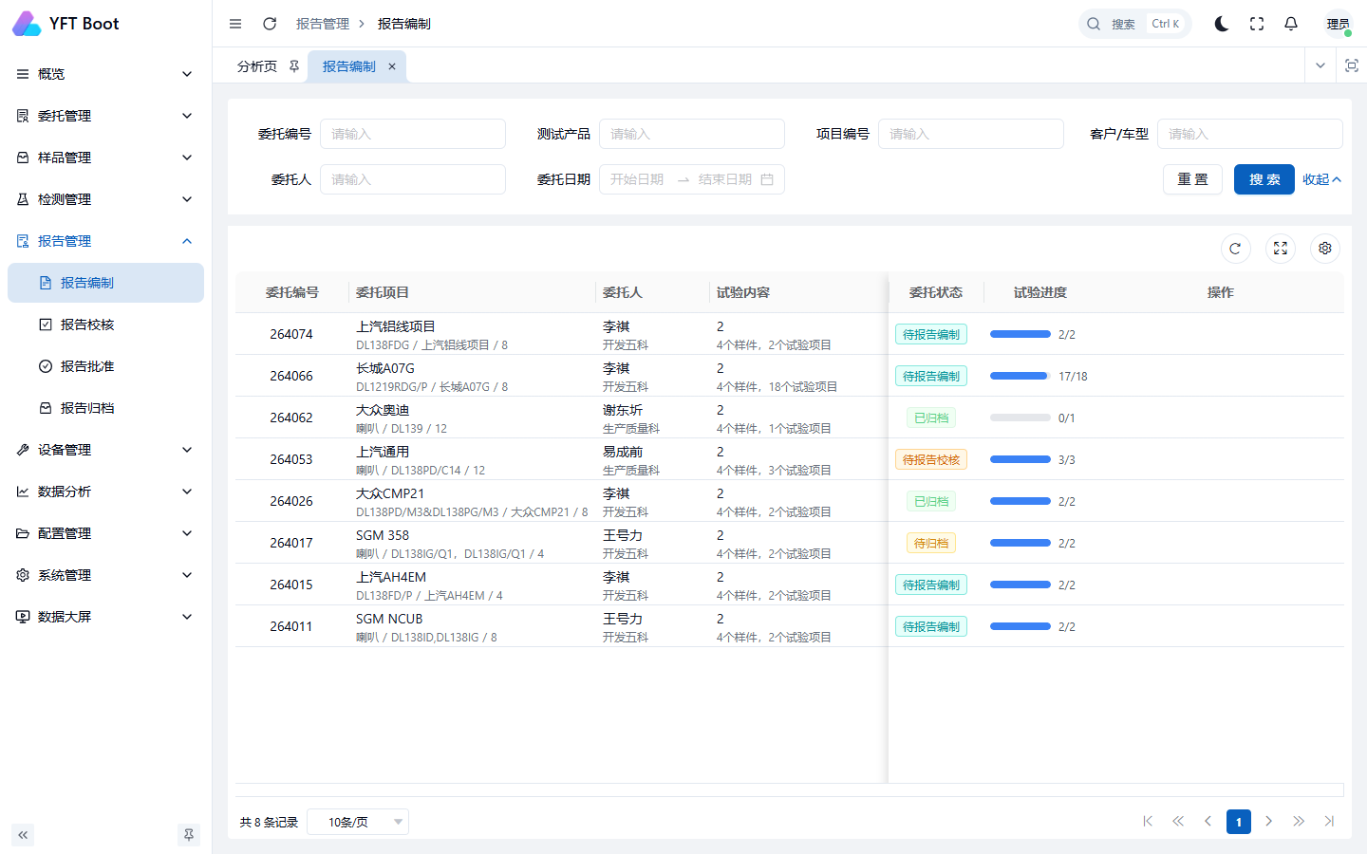Click the page refresh icon in header
Screen dimensions: 1367x854
click(x=270, y=24)
